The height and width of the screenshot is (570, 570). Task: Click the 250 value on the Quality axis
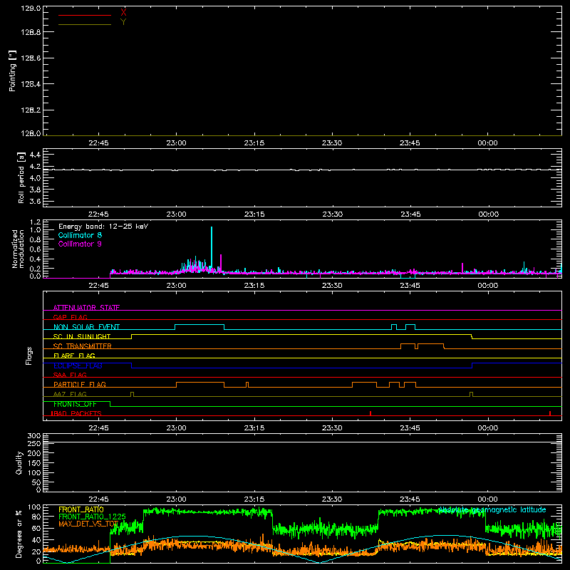pyautogui.click(x=34, y=443)
